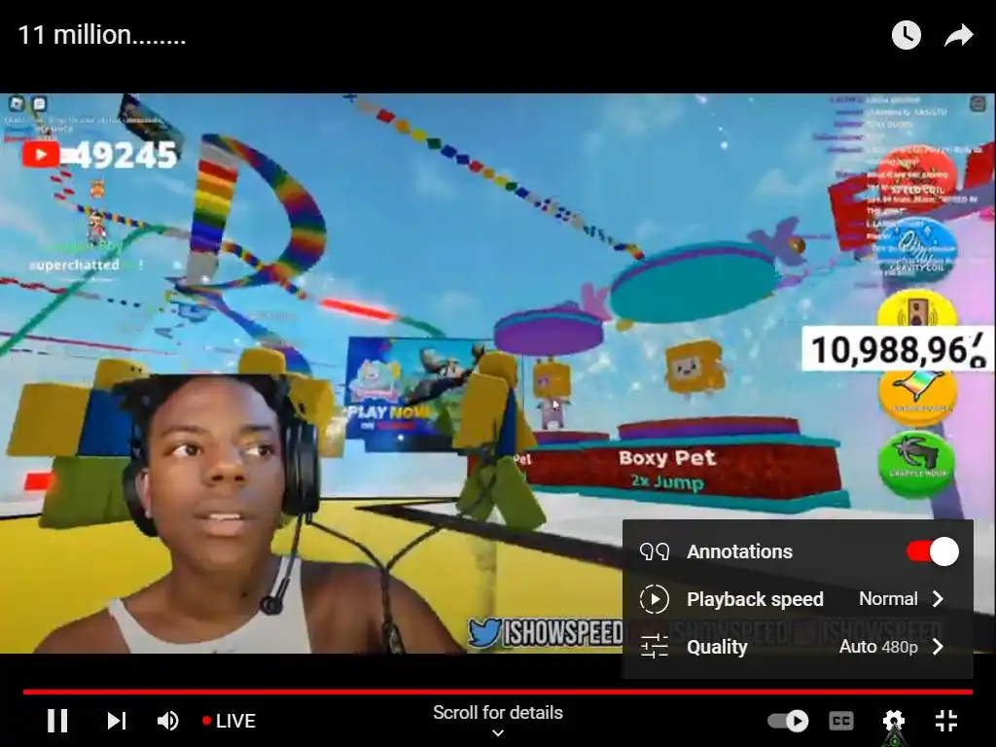Click the subscriber count 10,988,96 overlay
996x747 pixels.
[x=898, y=348]
